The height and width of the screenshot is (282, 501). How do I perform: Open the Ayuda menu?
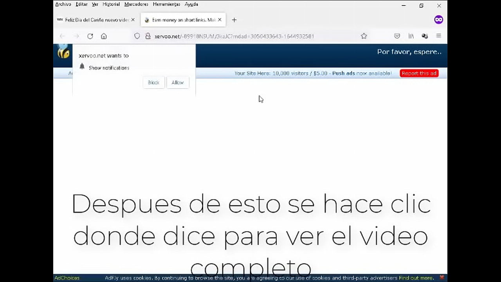tap(191, 4)
